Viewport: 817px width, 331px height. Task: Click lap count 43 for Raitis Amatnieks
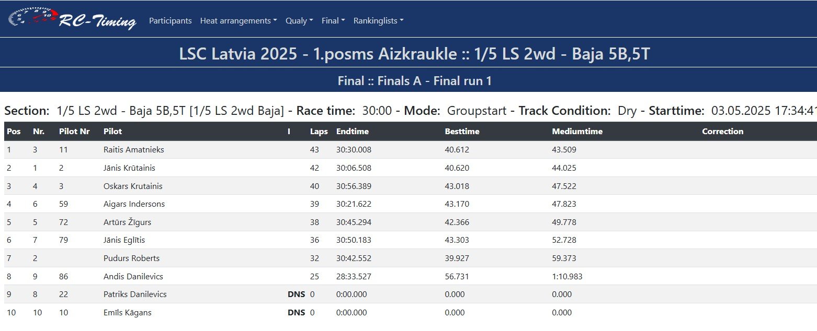click(x=314, y=150)
